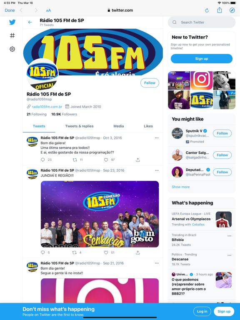Follow Sputnik V suggested account

point(222,133)
